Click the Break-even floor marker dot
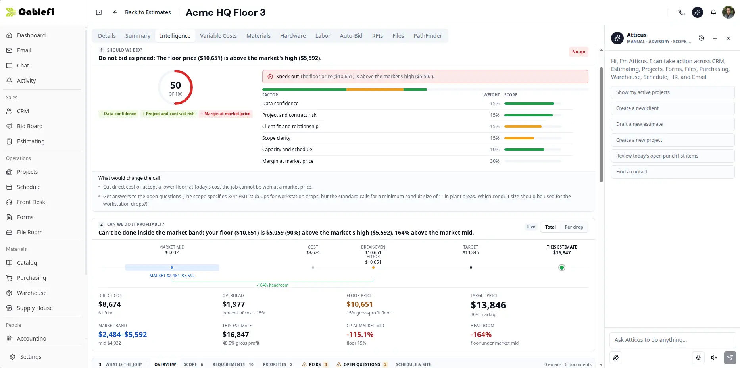 pyautogui.click(x=373, y=268)
